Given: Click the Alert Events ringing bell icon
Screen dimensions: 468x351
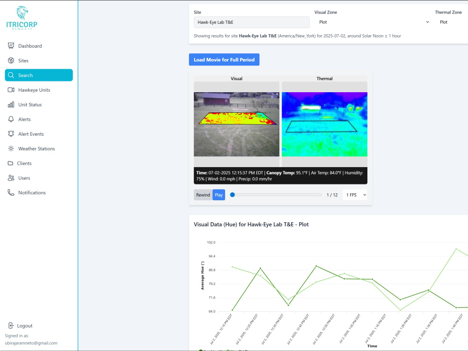Looking at the screenshot, I should (11, 134).
